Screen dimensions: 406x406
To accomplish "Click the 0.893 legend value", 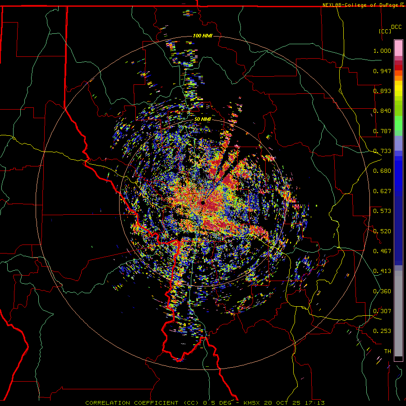I will pos(382,91).
